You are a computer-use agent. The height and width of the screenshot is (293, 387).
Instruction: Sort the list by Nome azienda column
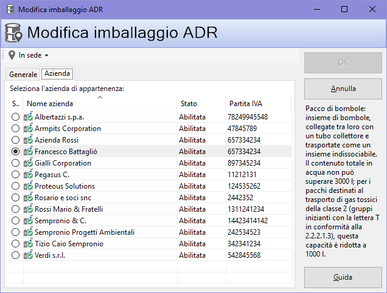100,104
